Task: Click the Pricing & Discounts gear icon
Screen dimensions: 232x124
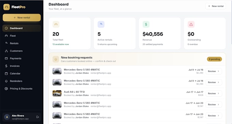Action: [x=6, y=89]
